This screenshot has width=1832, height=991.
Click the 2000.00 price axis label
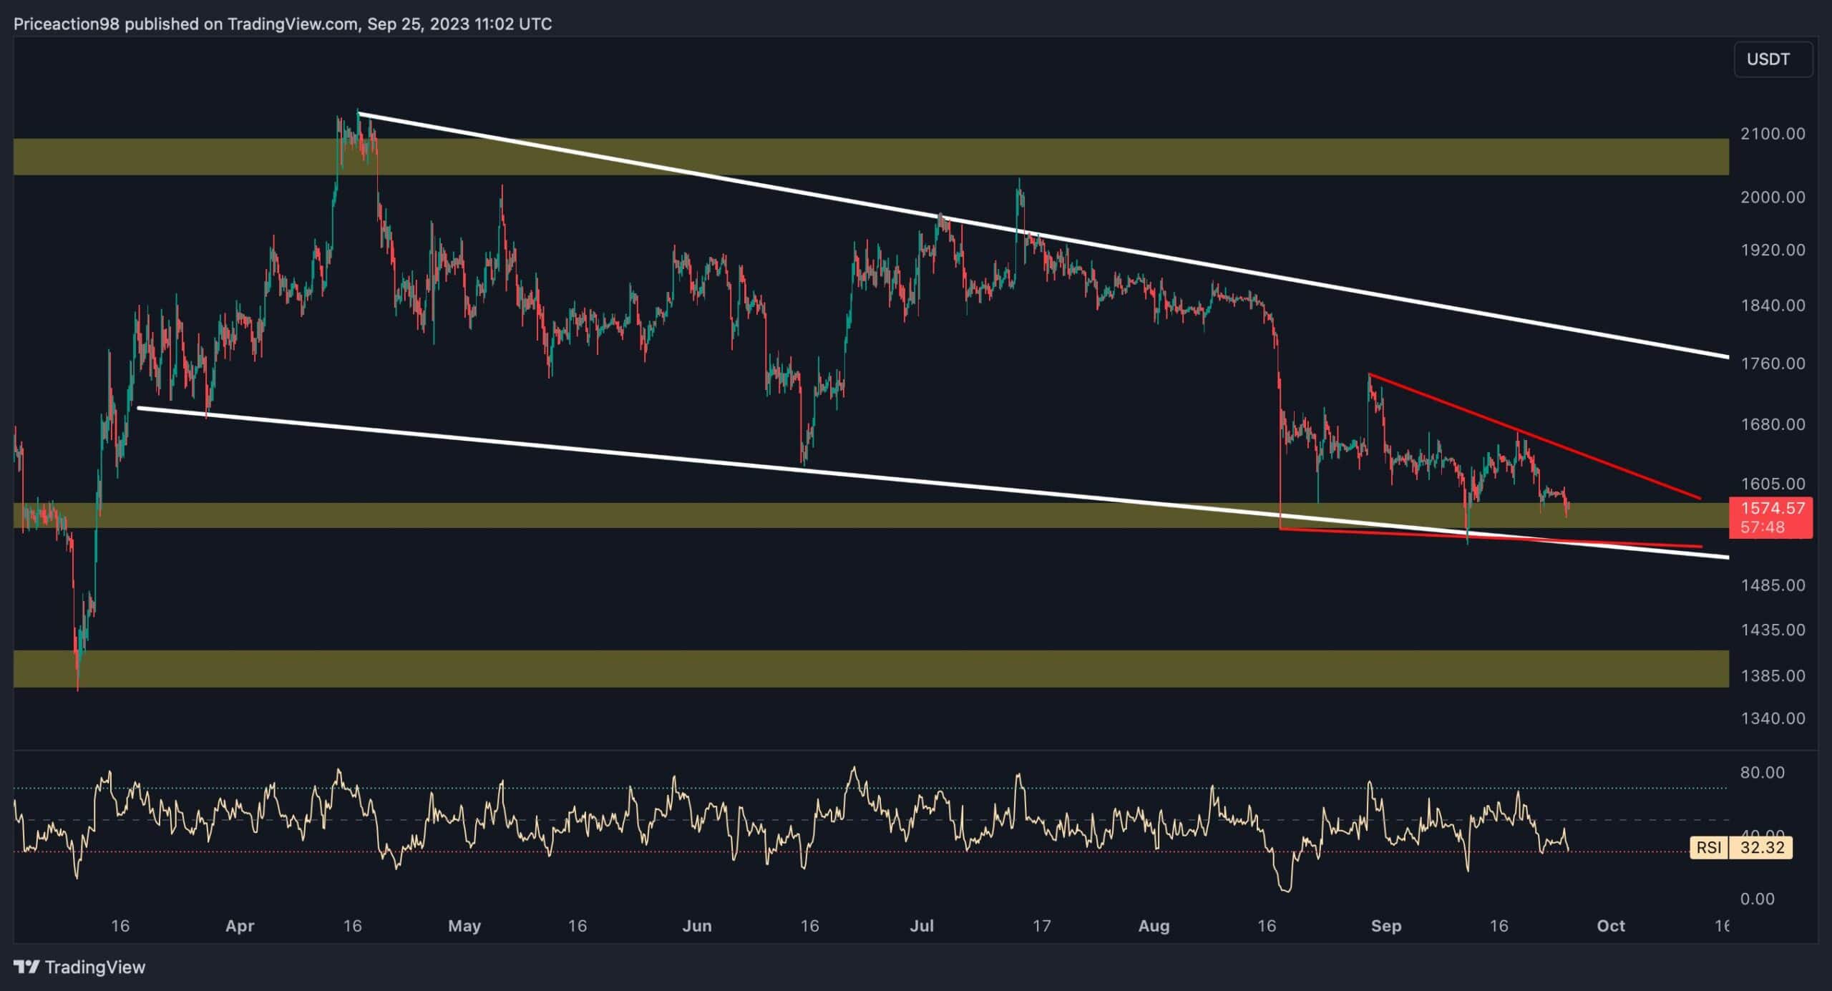click(x=1772, y=197)
